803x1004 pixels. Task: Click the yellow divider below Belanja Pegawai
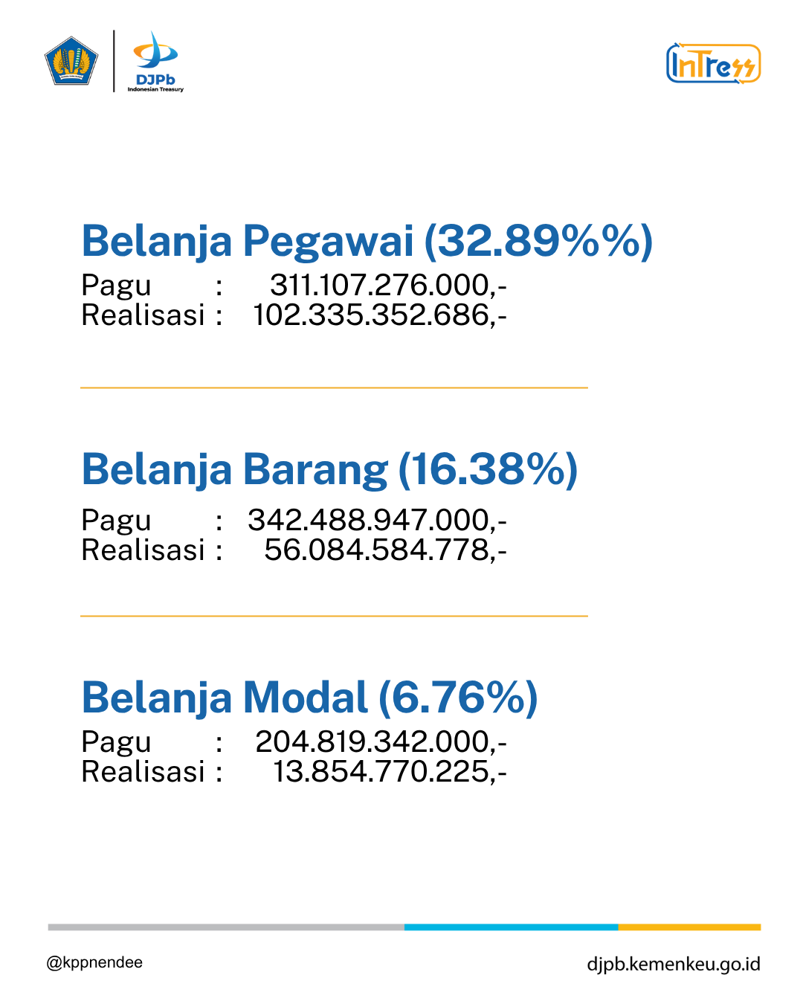pos(334,387)
